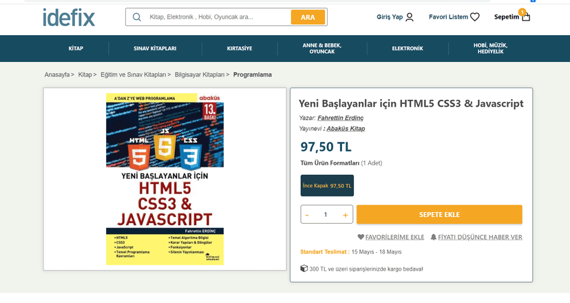Open Hobi, Müzik, Hediyelik menu
570x303 pixels.
coord(490,48)
